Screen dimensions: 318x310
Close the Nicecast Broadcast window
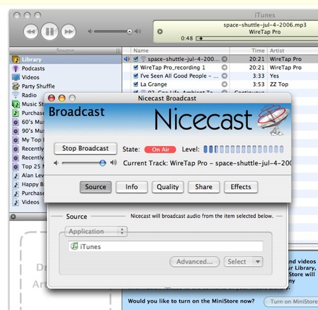[52, 98]
